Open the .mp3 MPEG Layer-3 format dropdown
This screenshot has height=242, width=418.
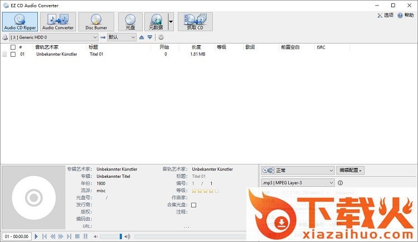298,183
